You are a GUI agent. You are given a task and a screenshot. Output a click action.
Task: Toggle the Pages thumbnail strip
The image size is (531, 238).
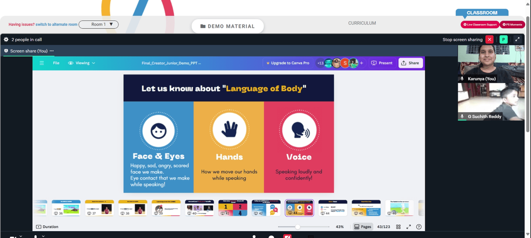click(x=362, y=227)
